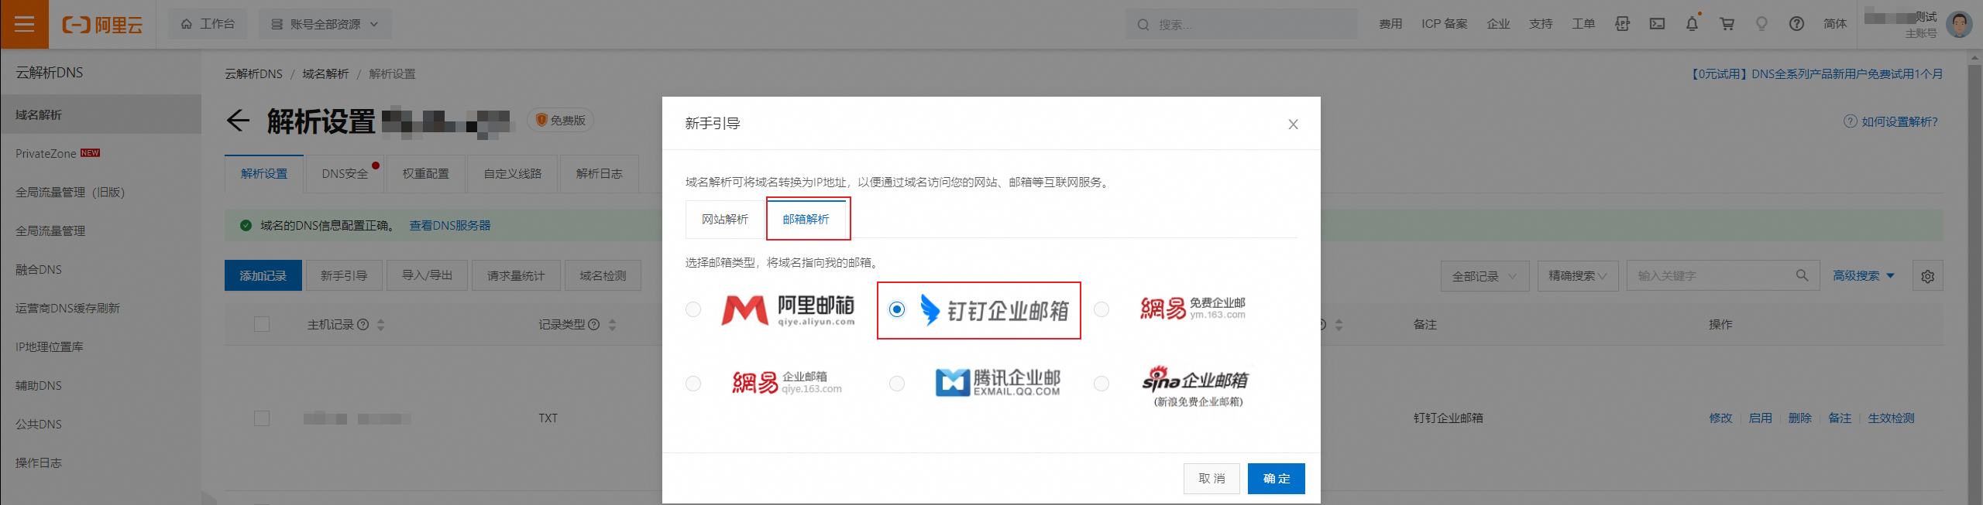Click the 添加记录 button
Image resolution: width=1983 pixels, height=505 pixels.
point(263,275)
